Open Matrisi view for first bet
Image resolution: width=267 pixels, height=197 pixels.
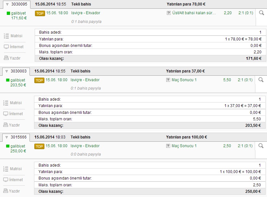tap(13, 36)
